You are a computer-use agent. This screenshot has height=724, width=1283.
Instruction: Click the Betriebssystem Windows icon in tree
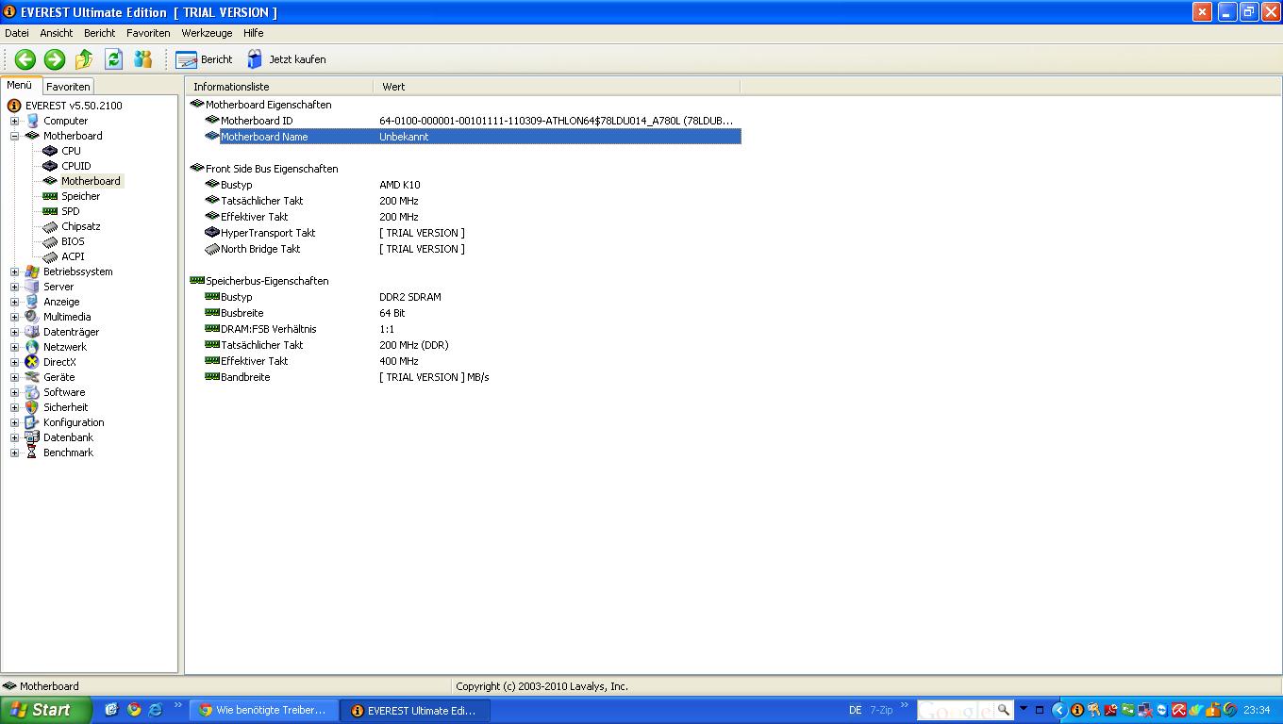(x=32, y=271)
